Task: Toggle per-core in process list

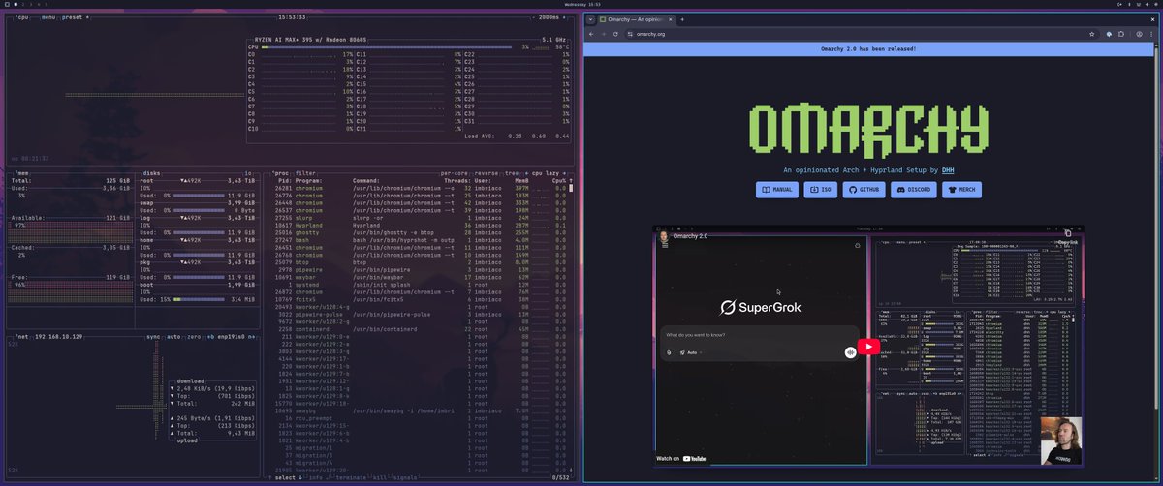Action: point(455,172)
